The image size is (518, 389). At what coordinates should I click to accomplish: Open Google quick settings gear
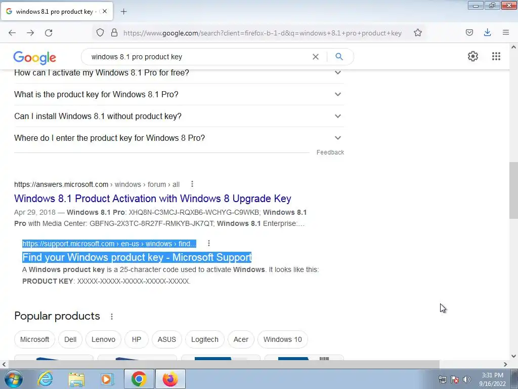(x=473, y=56)
